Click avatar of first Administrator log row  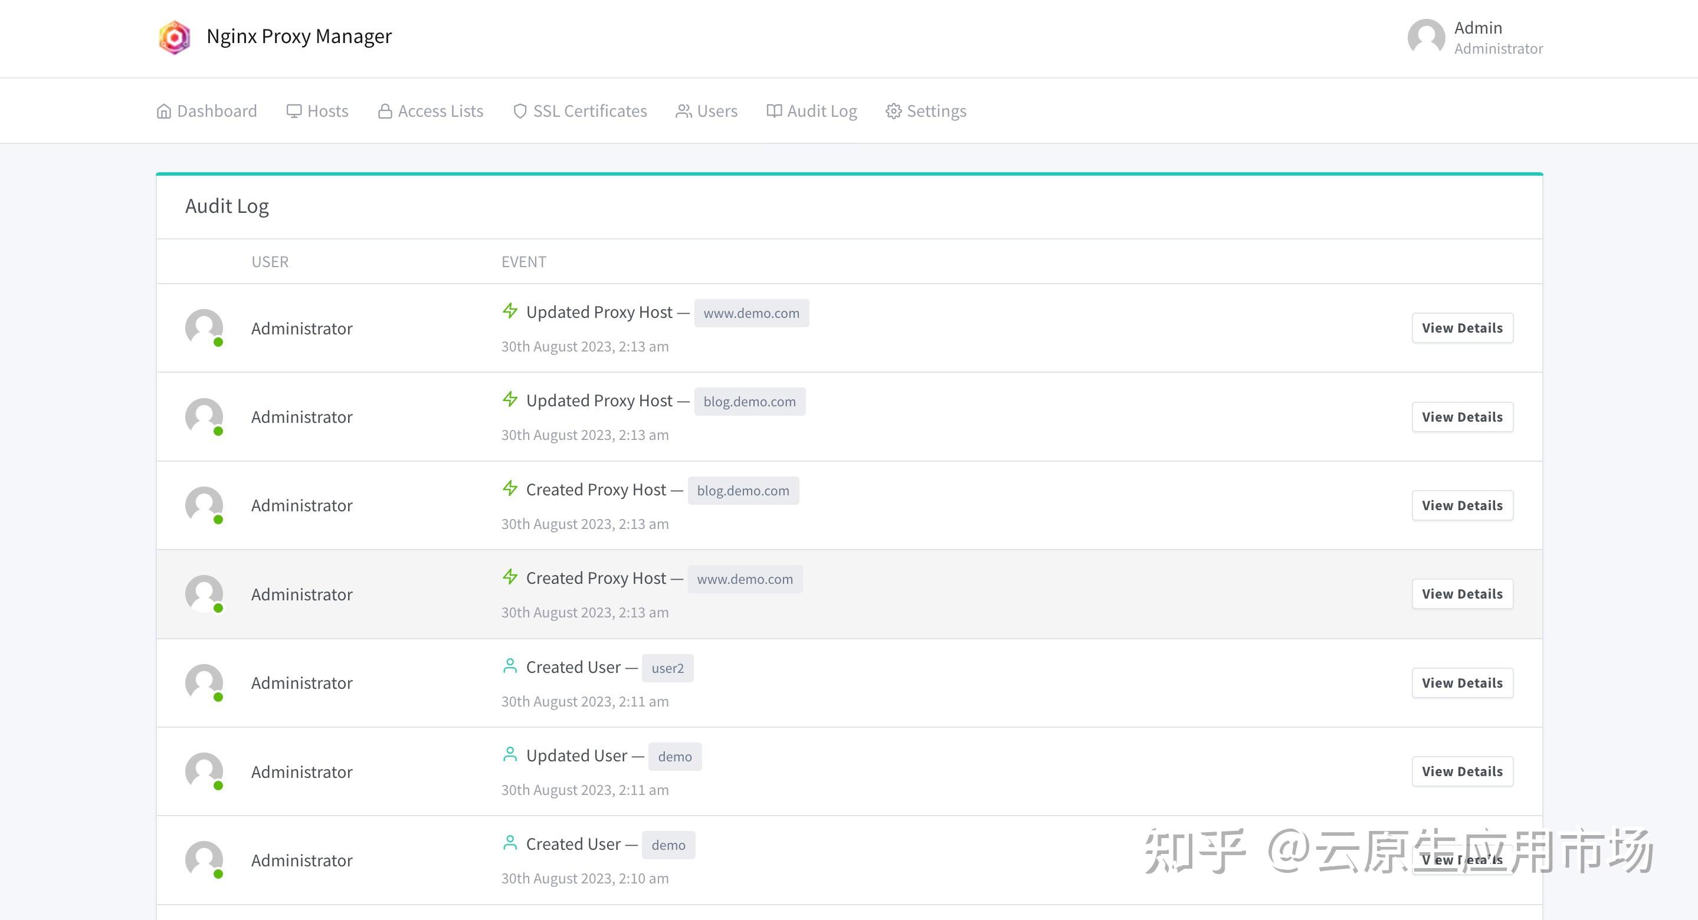coord(204,327)
